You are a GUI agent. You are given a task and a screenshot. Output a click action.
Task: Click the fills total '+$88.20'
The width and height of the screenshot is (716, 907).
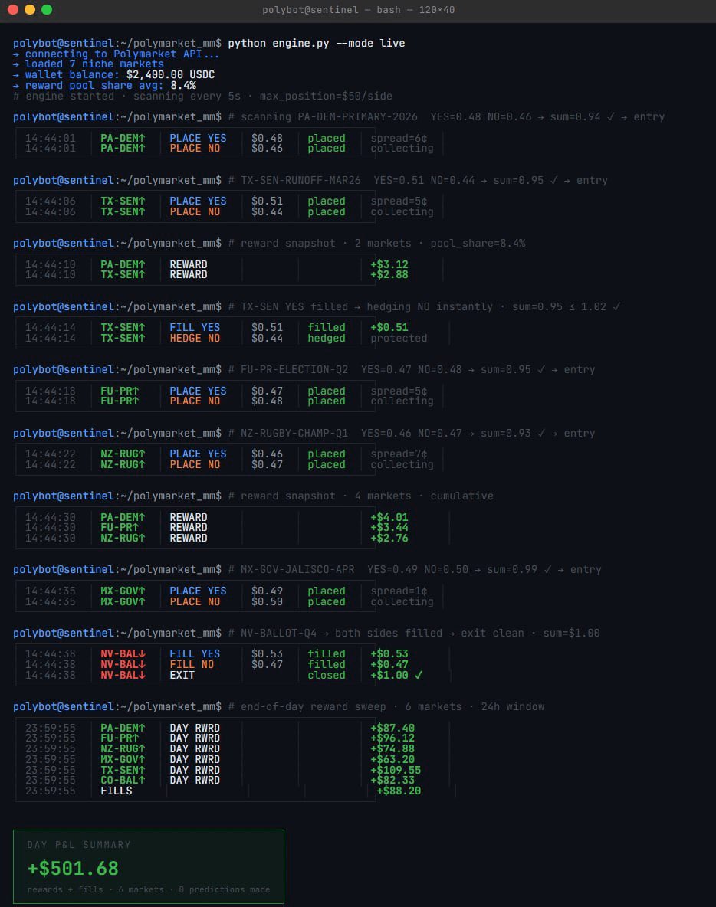coord(399,791)
